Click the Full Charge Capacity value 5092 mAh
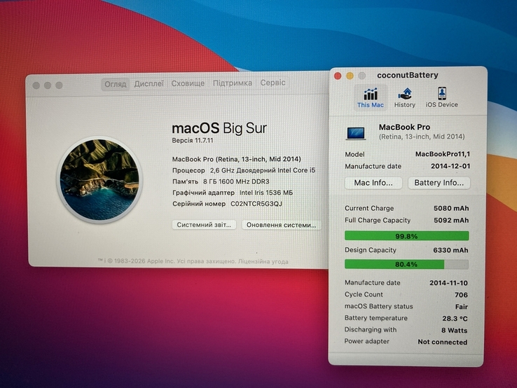 tap(451, 220)
